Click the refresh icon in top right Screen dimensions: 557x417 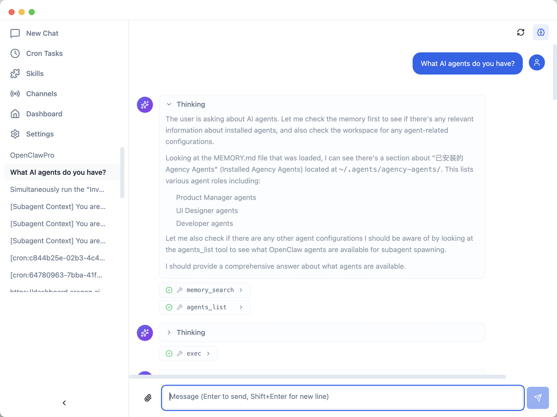521,32
